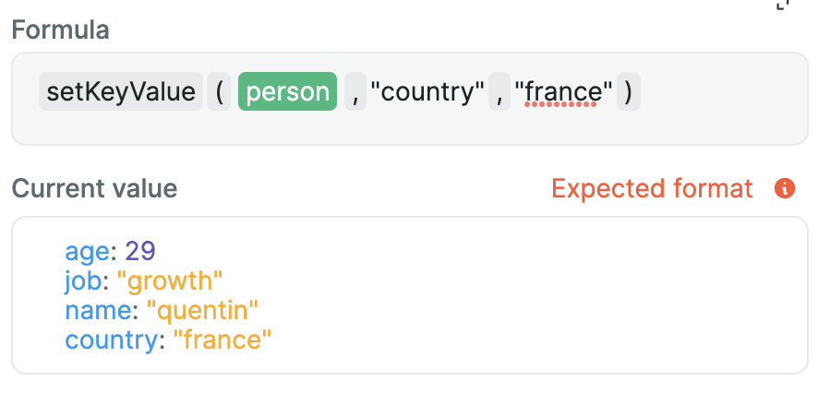Click the setKeyValue function token

pyautogui.click(x=120, y=92)
